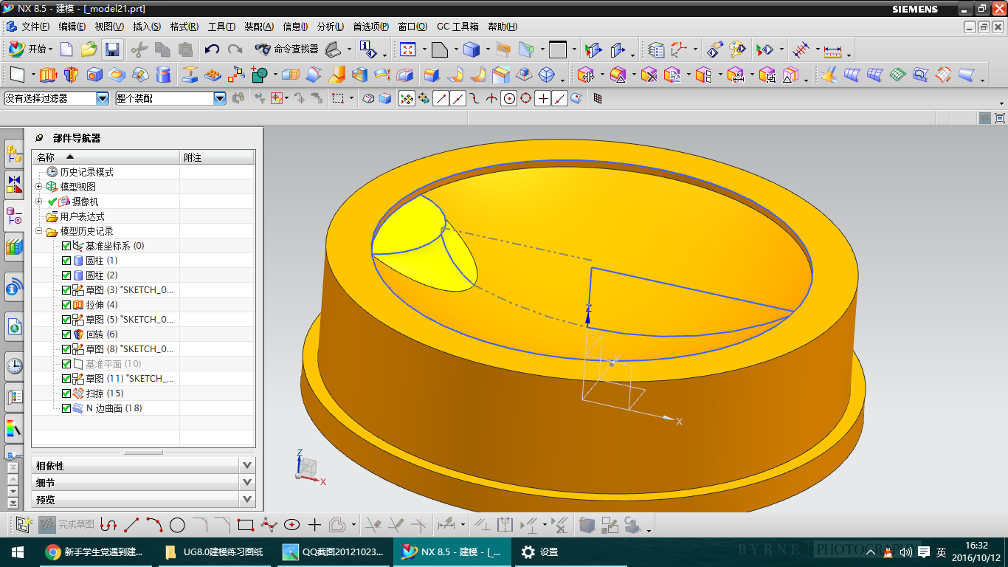Open the 插入(S) menu
The width and height of the screenshot is (1008, 567).
[147, 27]
